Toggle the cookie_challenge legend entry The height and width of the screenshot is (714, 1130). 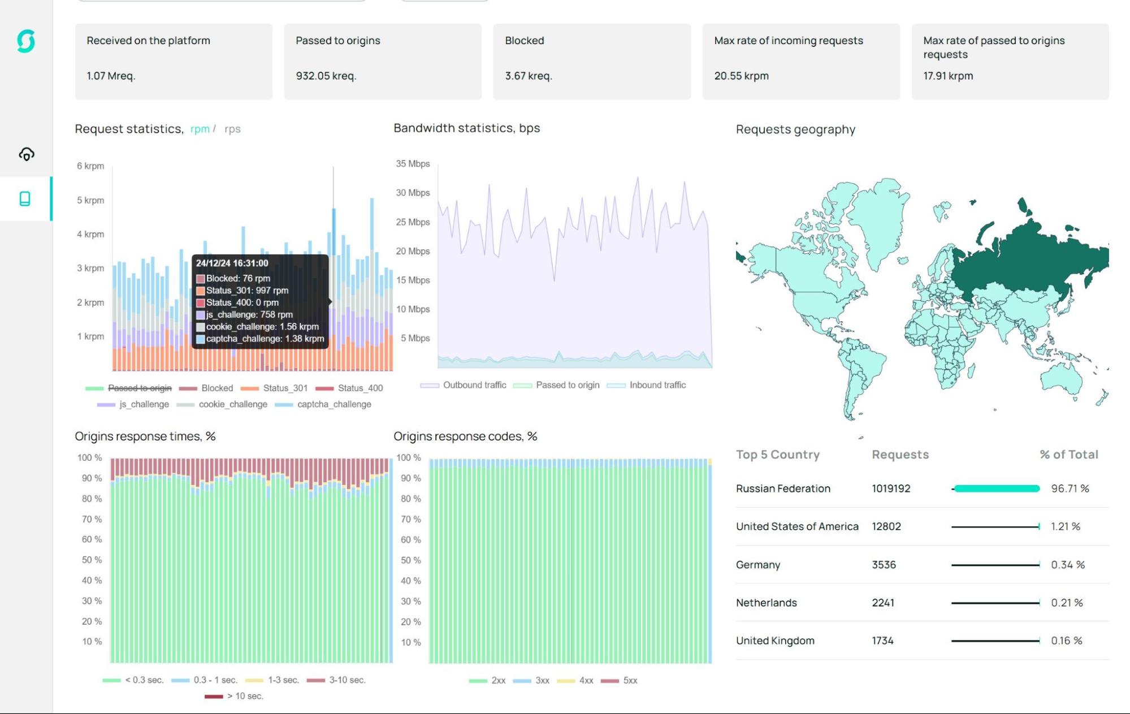click(232, 404)
